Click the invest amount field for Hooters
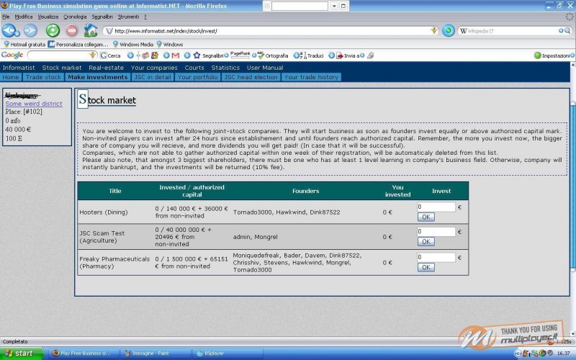 (436, 207)
